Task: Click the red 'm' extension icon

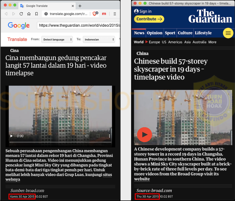Action: point(104,14)
